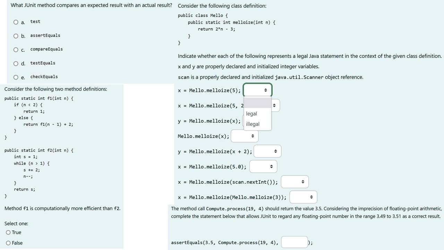Select the blank entry in the open dropdown
This screenshot has width=444, height=250.
[x=257, y=103]
